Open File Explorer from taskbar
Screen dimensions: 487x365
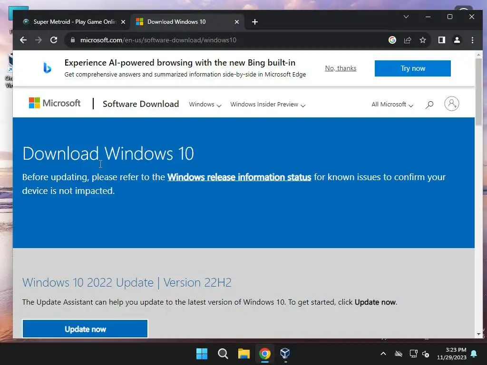[x=244, y=354]
